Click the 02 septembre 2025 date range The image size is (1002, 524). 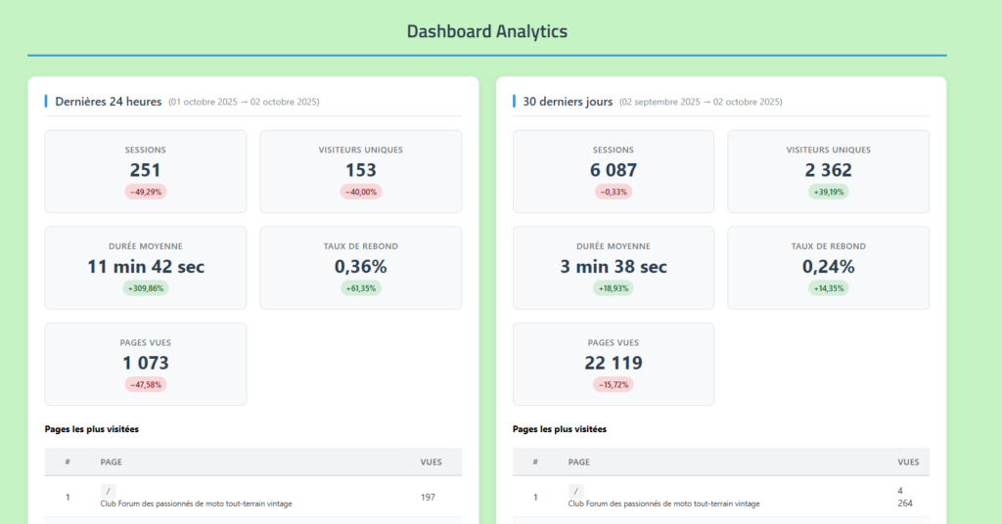coord(701,102)
